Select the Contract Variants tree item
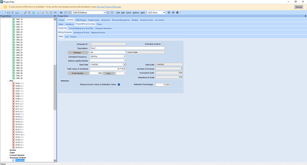The image size is (307, 165). pos(17,155)
